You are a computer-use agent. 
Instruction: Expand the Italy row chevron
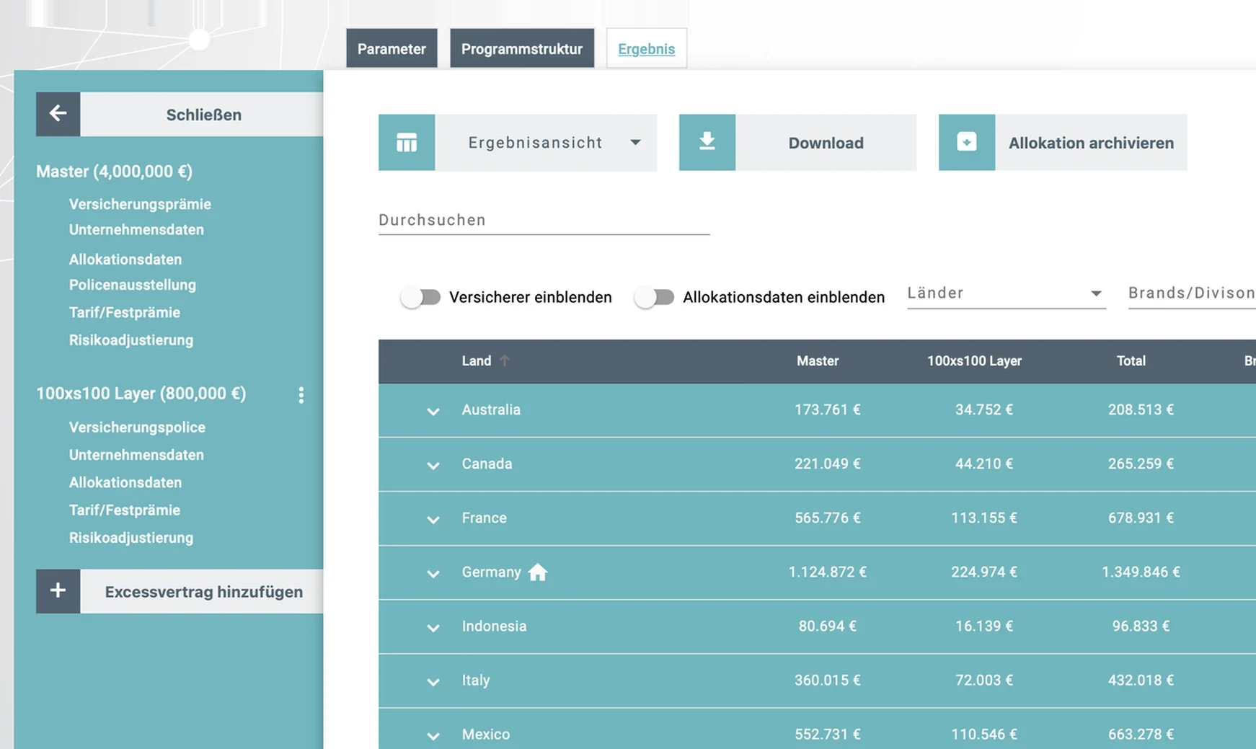433,681
